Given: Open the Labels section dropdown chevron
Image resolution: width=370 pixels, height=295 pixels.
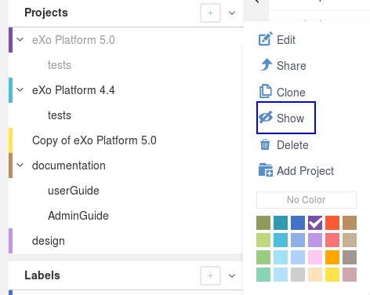Looking at the screenshot, I should click(x=232, y=275).
